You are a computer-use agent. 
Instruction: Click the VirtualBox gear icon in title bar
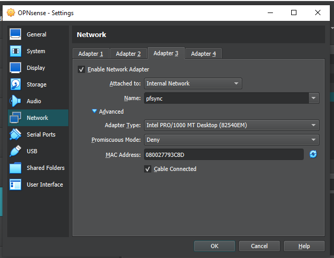tap(10, 13)
